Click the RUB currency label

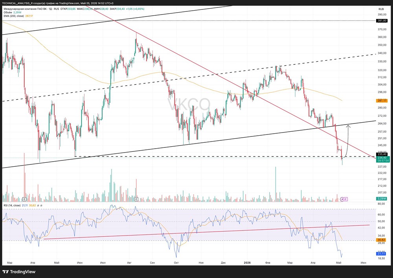pyautogui.click(x=381, y=9)
